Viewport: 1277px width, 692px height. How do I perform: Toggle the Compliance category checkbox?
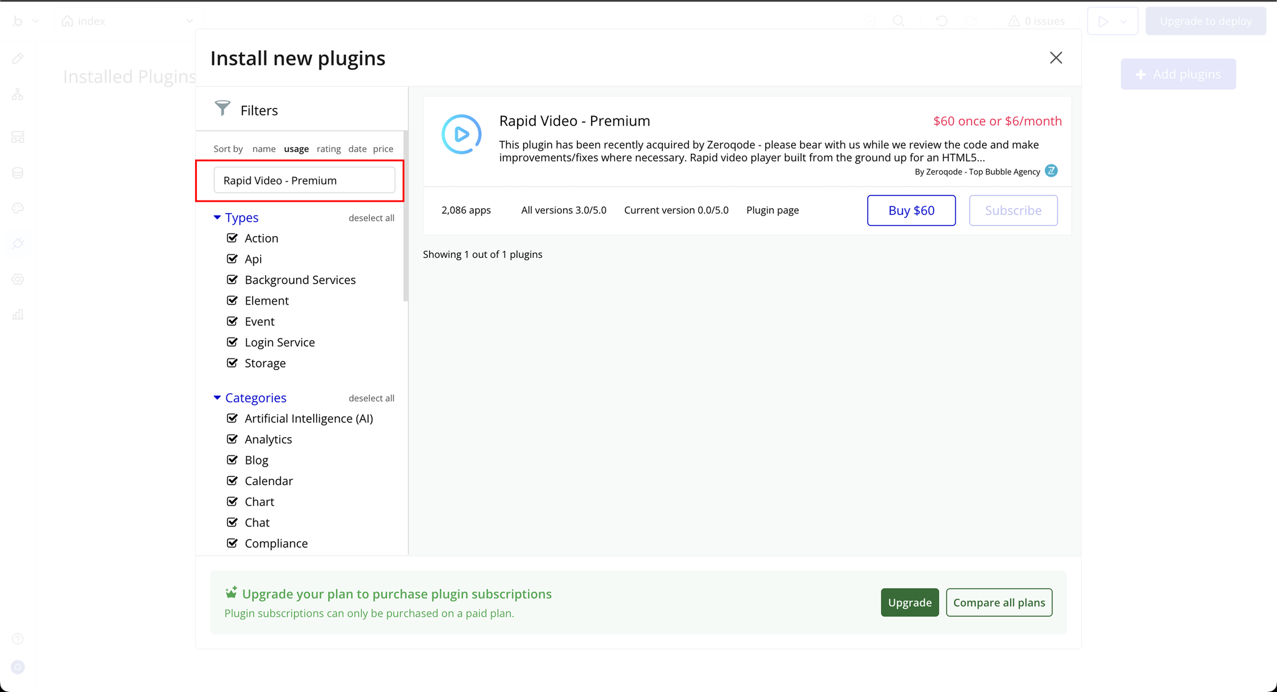[232, 543]
